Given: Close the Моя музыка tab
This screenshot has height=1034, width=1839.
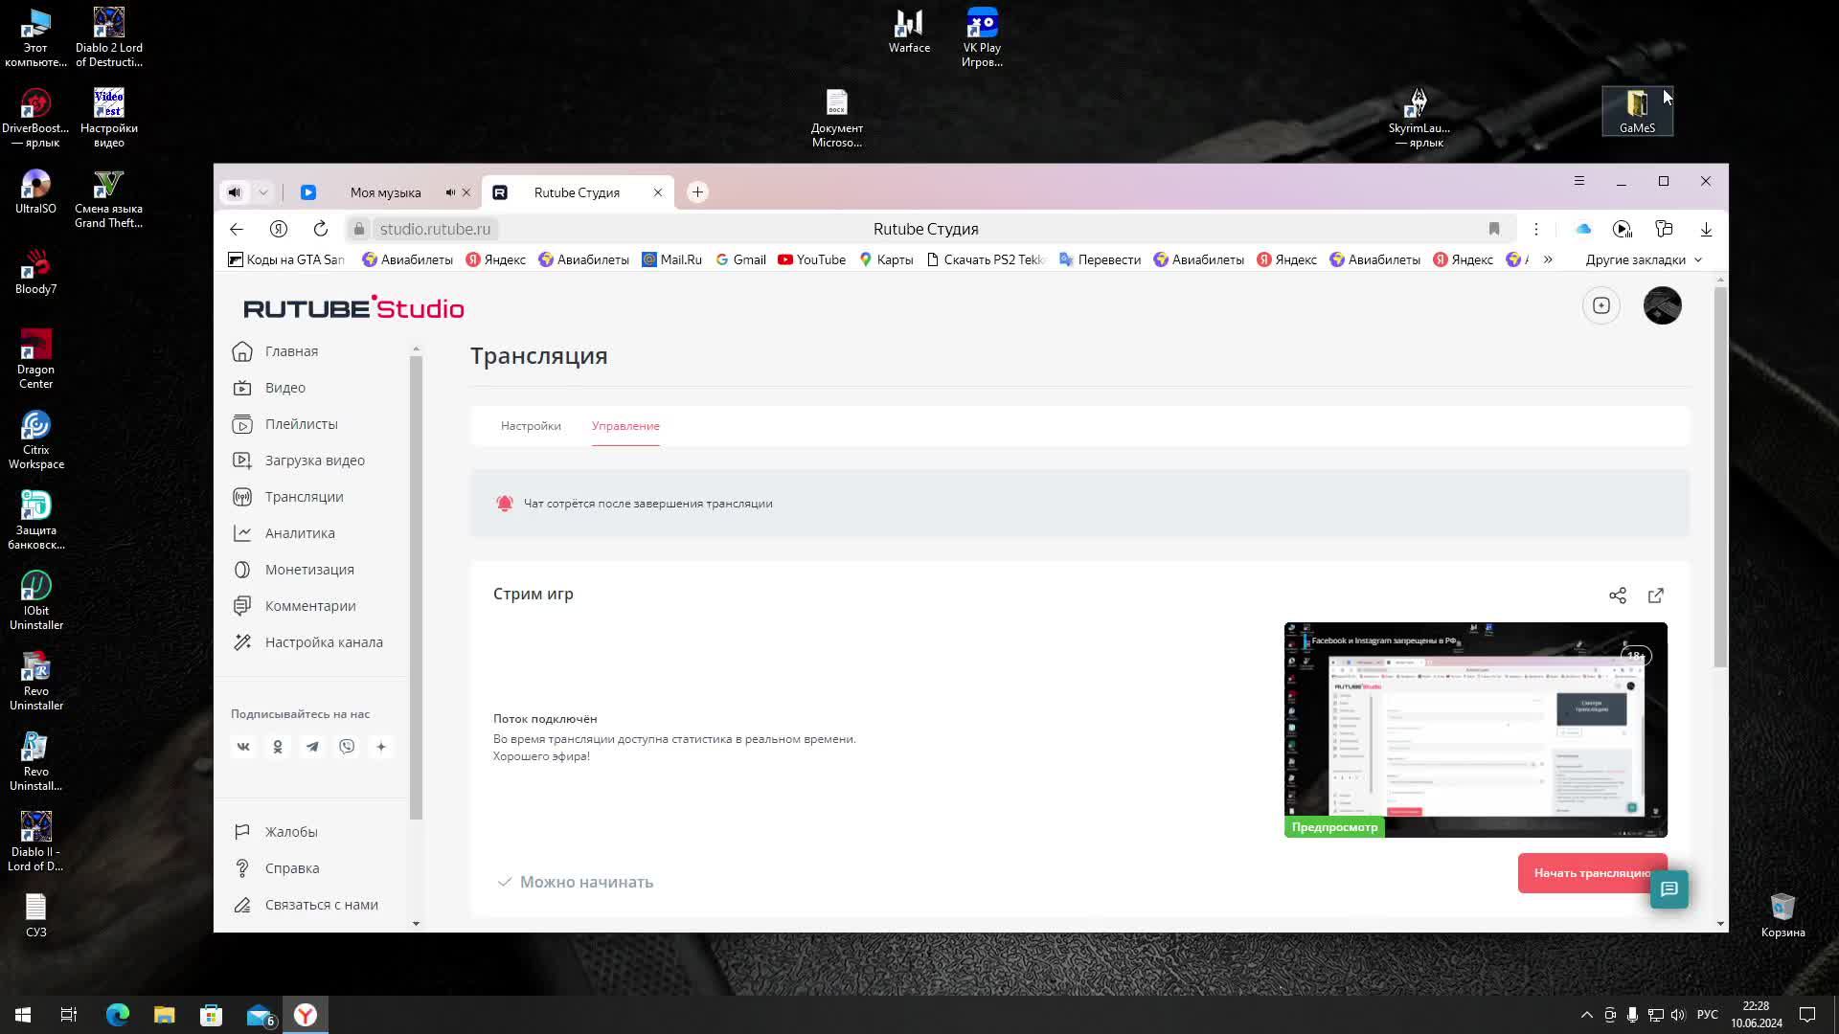Looking at the screenshot, I should (466, 192).
